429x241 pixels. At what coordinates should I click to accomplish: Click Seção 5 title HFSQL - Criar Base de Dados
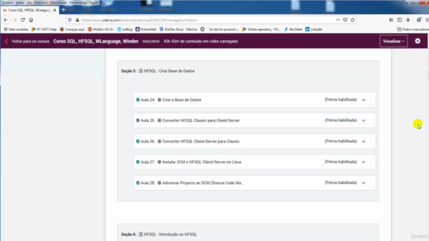[x=169, y=71]
